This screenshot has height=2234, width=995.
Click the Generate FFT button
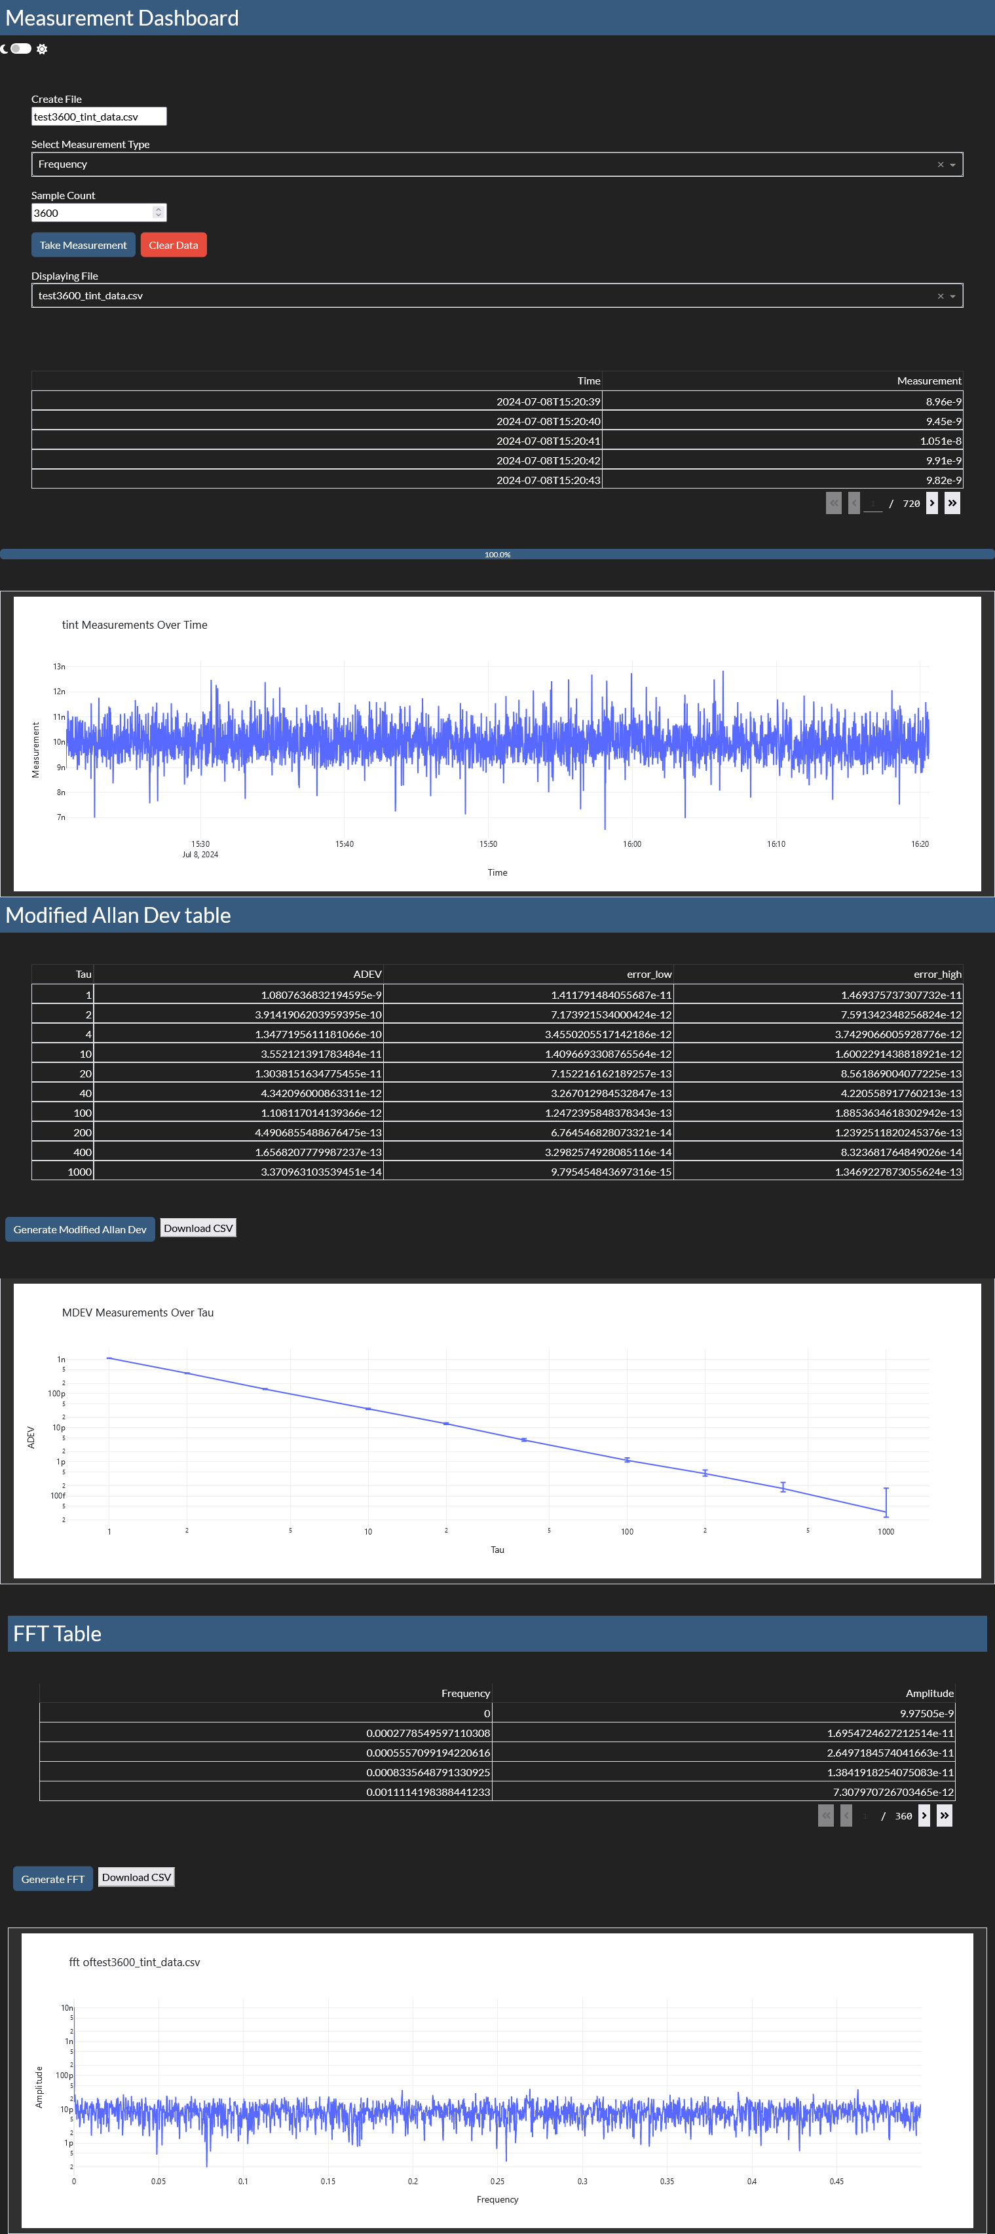coord(53,1878)
